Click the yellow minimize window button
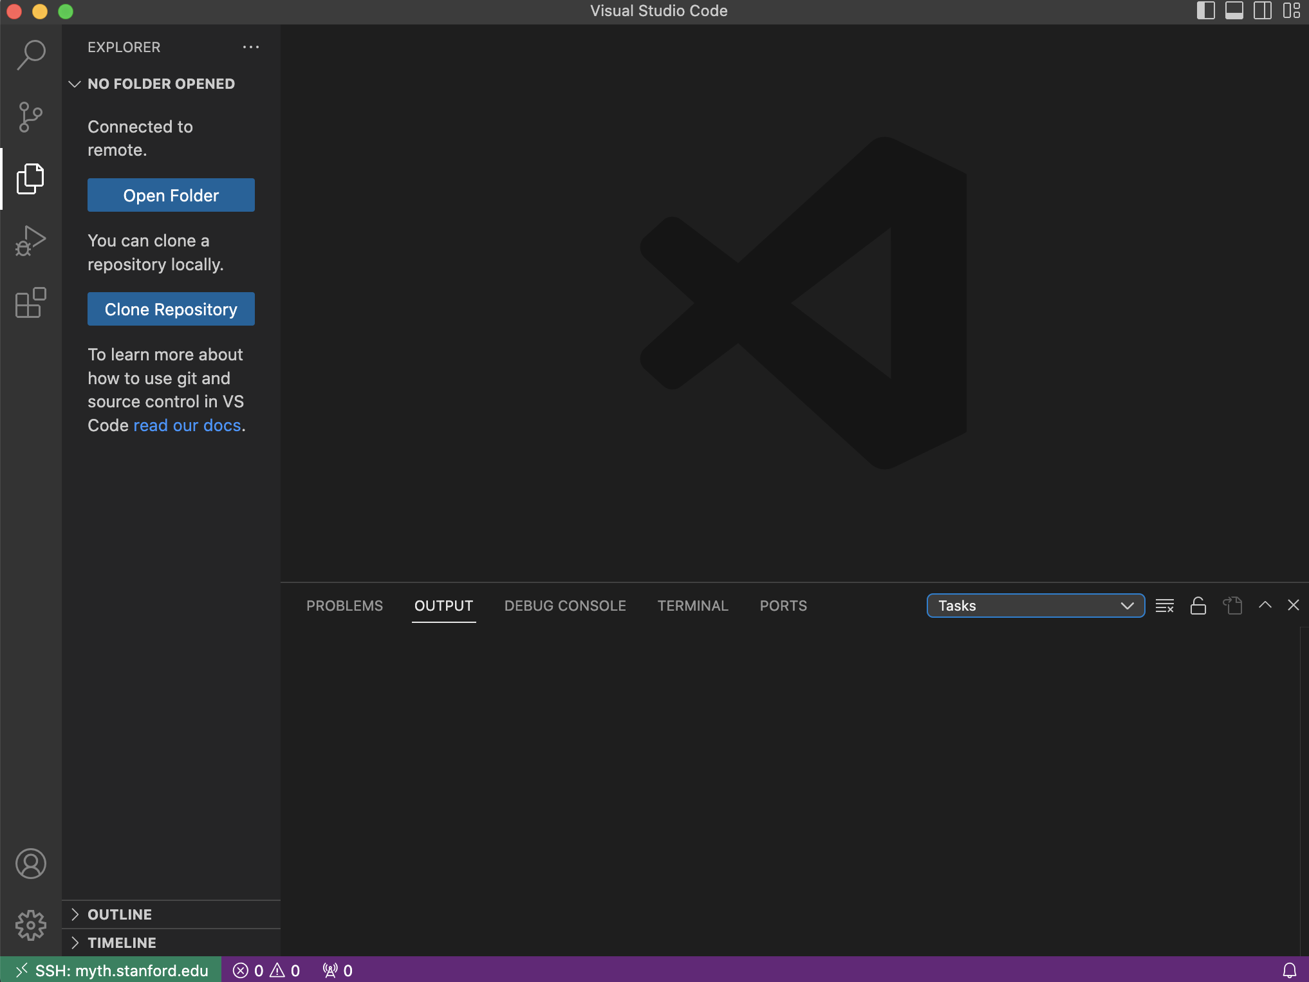This screenshot has height=982, width=1309. tap(40, 11)
